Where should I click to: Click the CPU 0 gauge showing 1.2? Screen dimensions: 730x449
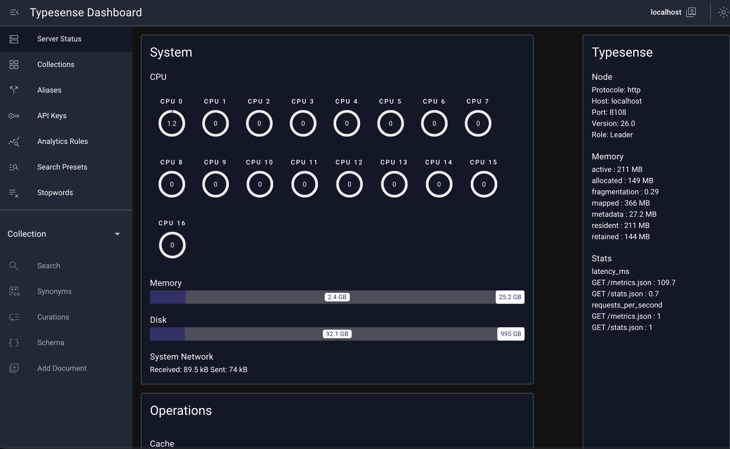click(172, 123)
